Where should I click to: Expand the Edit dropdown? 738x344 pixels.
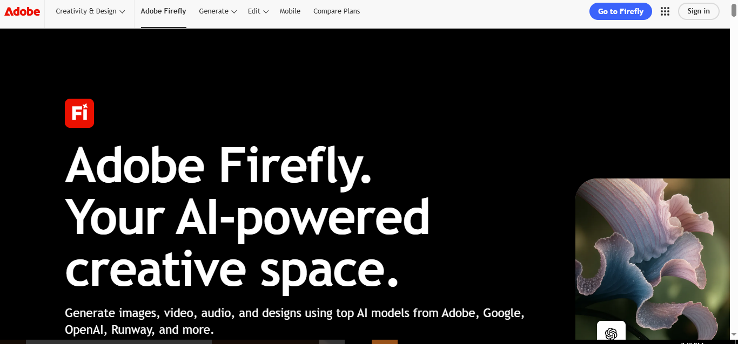click(x=257, y=11)
